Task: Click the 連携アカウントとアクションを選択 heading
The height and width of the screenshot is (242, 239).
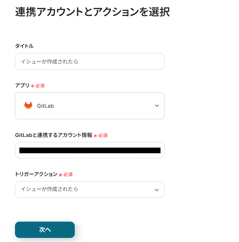Action: coord(92,12)
